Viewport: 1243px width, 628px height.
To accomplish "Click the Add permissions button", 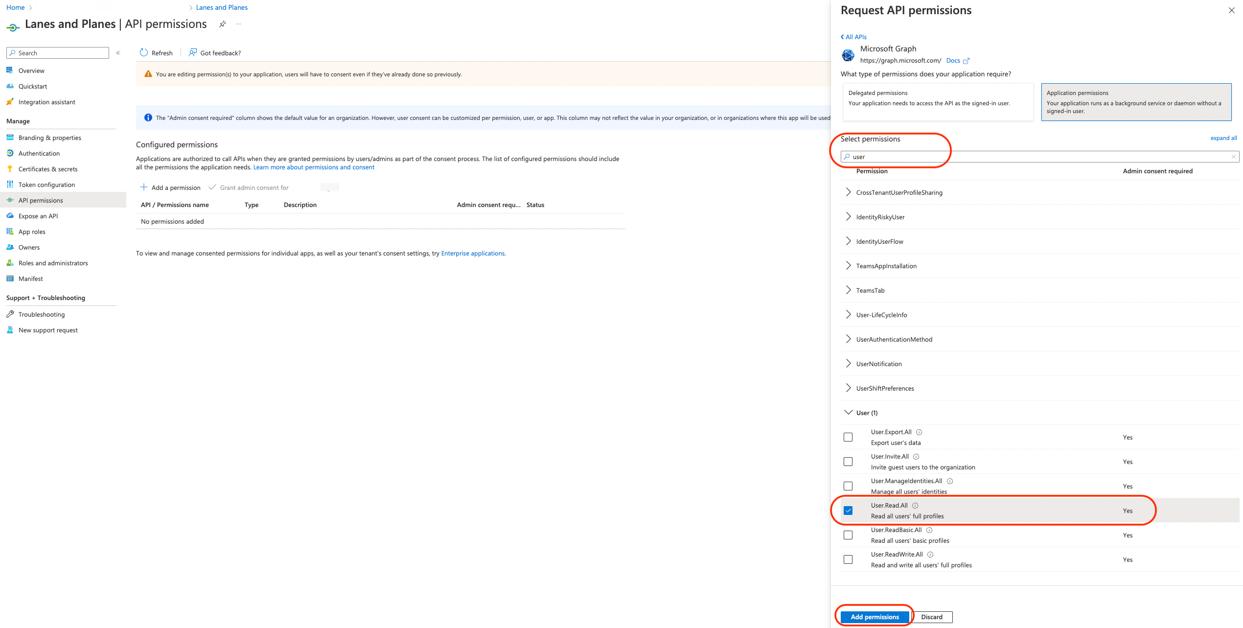I will [x=875, y=617].
